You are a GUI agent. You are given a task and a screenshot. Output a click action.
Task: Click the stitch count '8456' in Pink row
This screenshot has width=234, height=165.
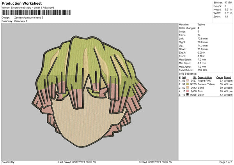(194, 91)
